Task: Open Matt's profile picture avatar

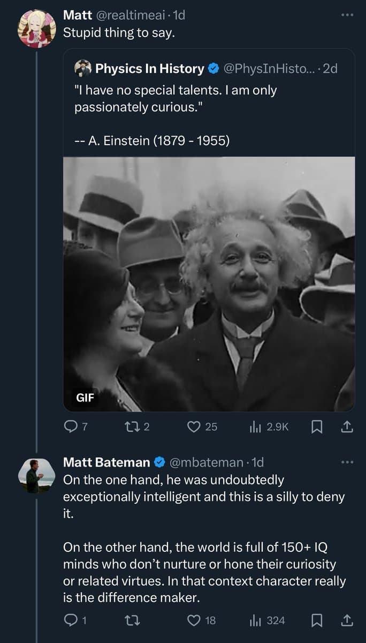Action: point(37,28)
